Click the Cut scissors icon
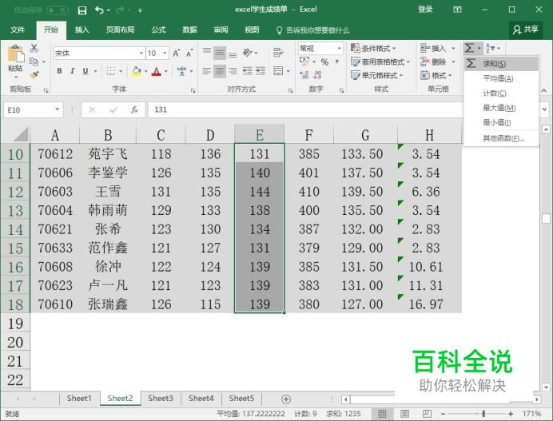The height and width of the screenshot is (421, 553). pos(34,48)
